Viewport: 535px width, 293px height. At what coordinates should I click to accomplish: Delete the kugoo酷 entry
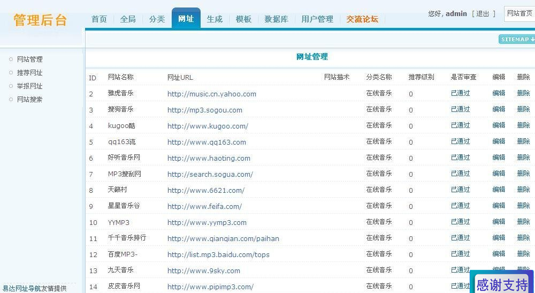tap(523, 125)
